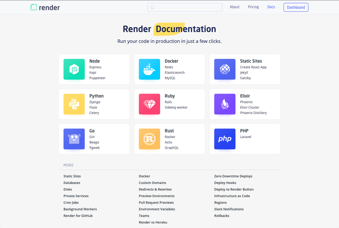Open the Docker card heading

coord(172,61)
